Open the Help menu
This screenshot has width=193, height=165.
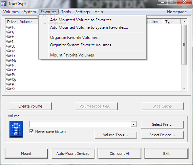tap(99, 12)
